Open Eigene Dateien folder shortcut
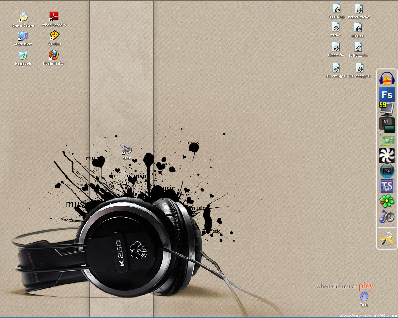Viewport: 398px width, 318px height. pyautogui.click(x=23, y=17)
